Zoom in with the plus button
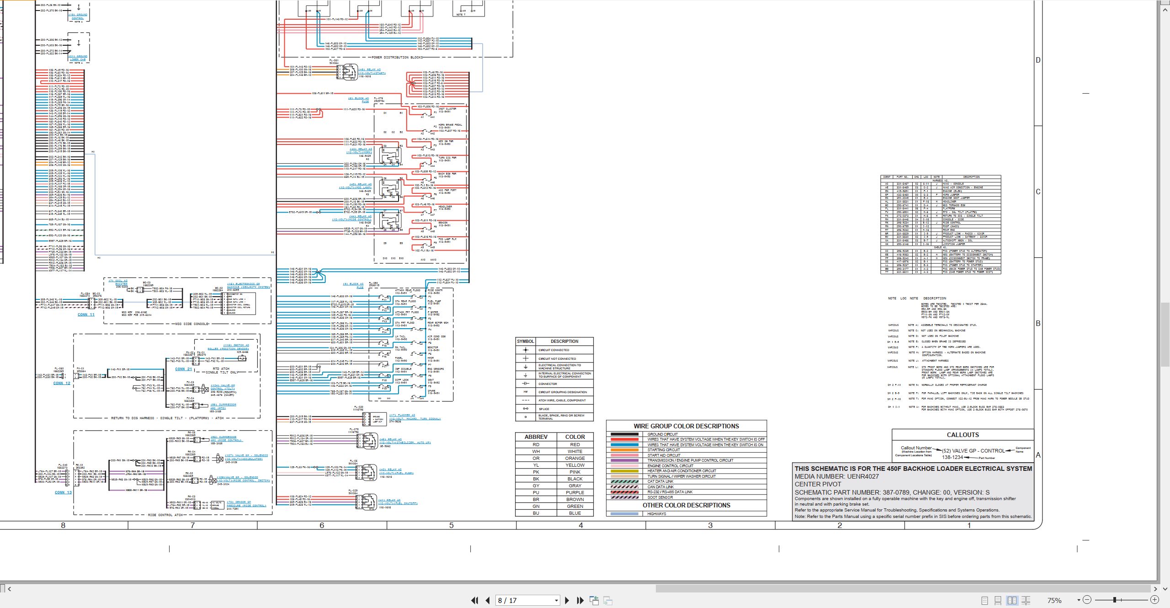The height and width of the screenshot is (608, 1170). 1154,599
